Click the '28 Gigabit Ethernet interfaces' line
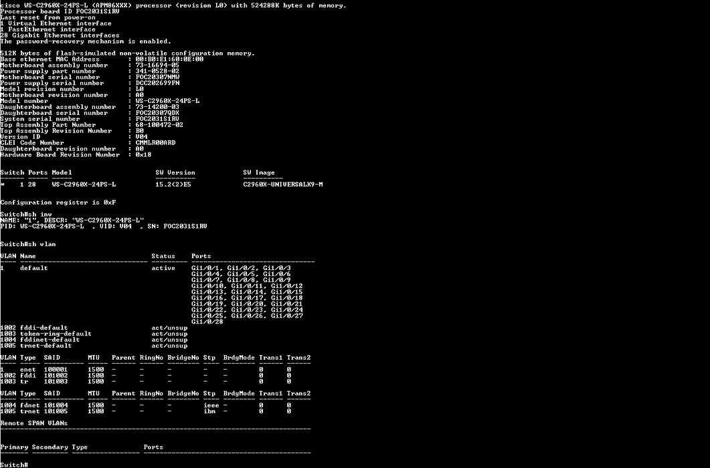Viewport: 710px width, 468px height. click(x=60, y=35)
